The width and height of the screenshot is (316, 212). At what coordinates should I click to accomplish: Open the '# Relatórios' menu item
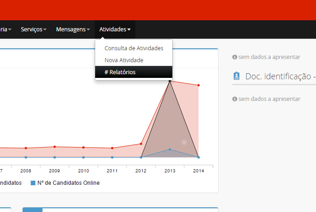point(120,72)
